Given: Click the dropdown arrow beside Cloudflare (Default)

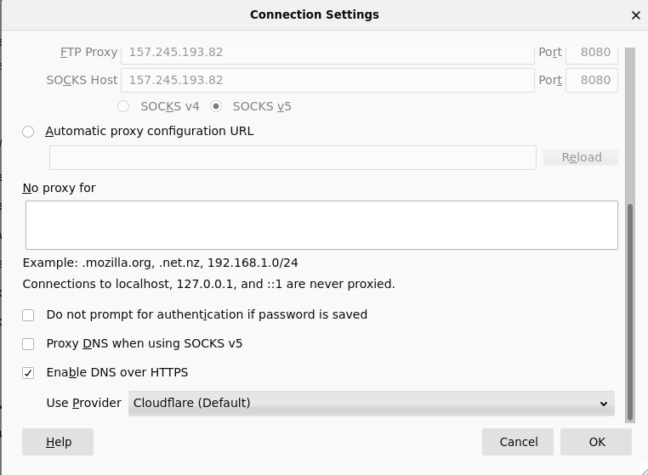Looking at the screenshot, I should pyautogui.click(x=604, y=404).
